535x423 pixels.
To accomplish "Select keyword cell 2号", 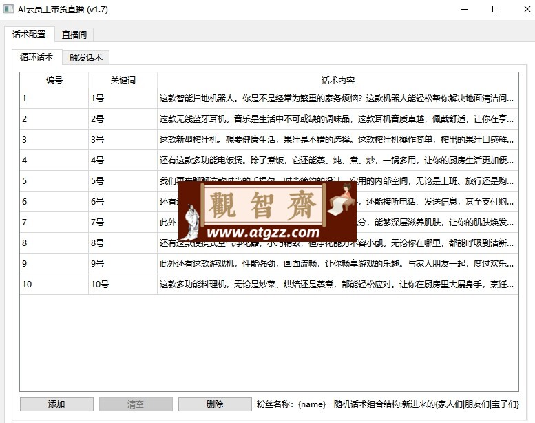I will coord(123,118).
